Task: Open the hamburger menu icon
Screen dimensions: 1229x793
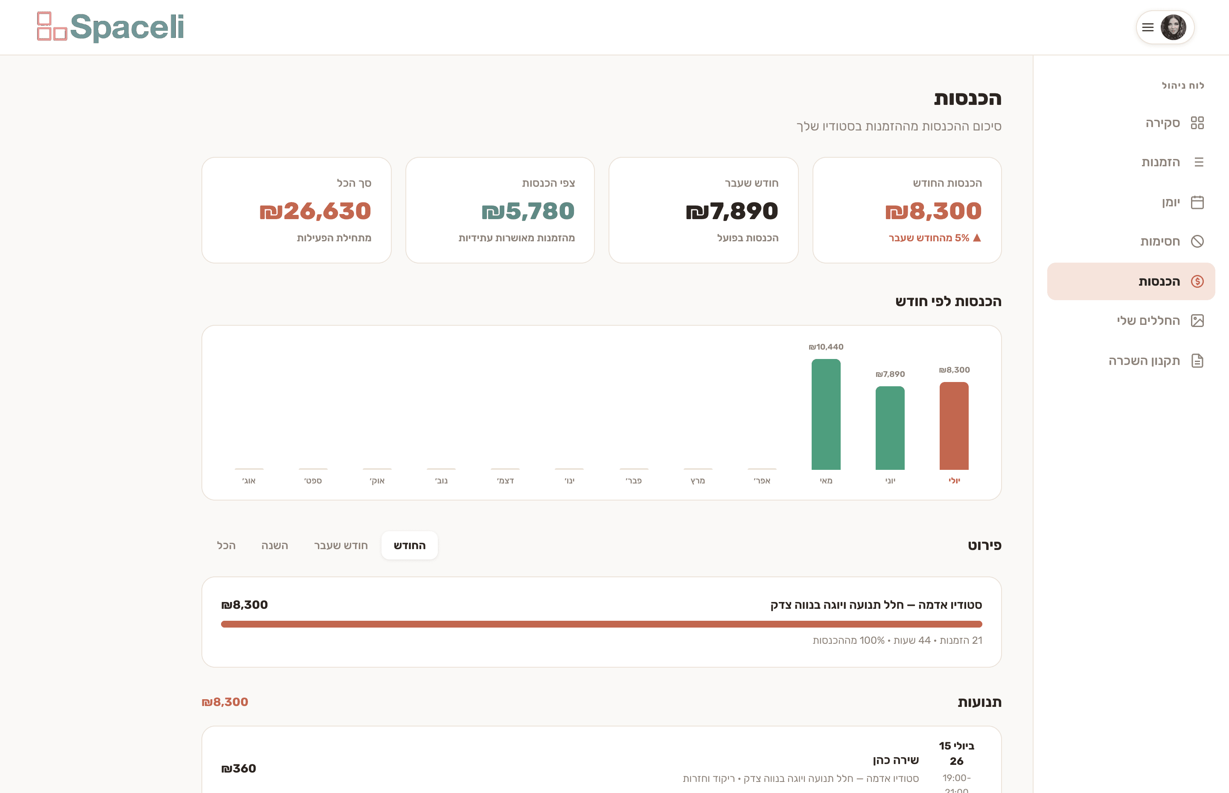Action: (x=1147, y=27)
